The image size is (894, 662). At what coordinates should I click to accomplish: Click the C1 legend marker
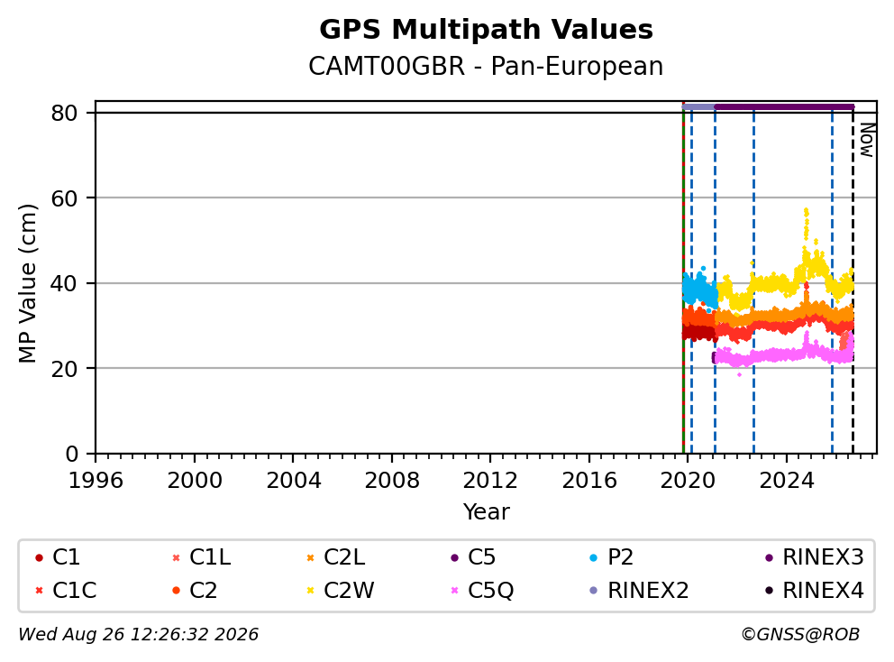coord(39,557)
